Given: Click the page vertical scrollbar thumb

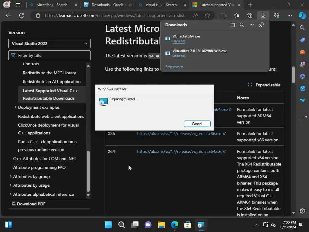Looking at the screenshot, I should pos(293,75).
